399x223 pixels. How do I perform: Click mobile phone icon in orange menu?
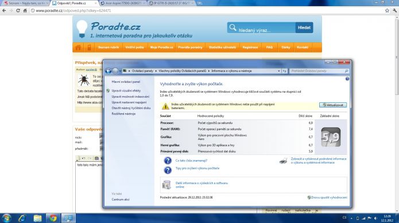click(x=90, y=47)
